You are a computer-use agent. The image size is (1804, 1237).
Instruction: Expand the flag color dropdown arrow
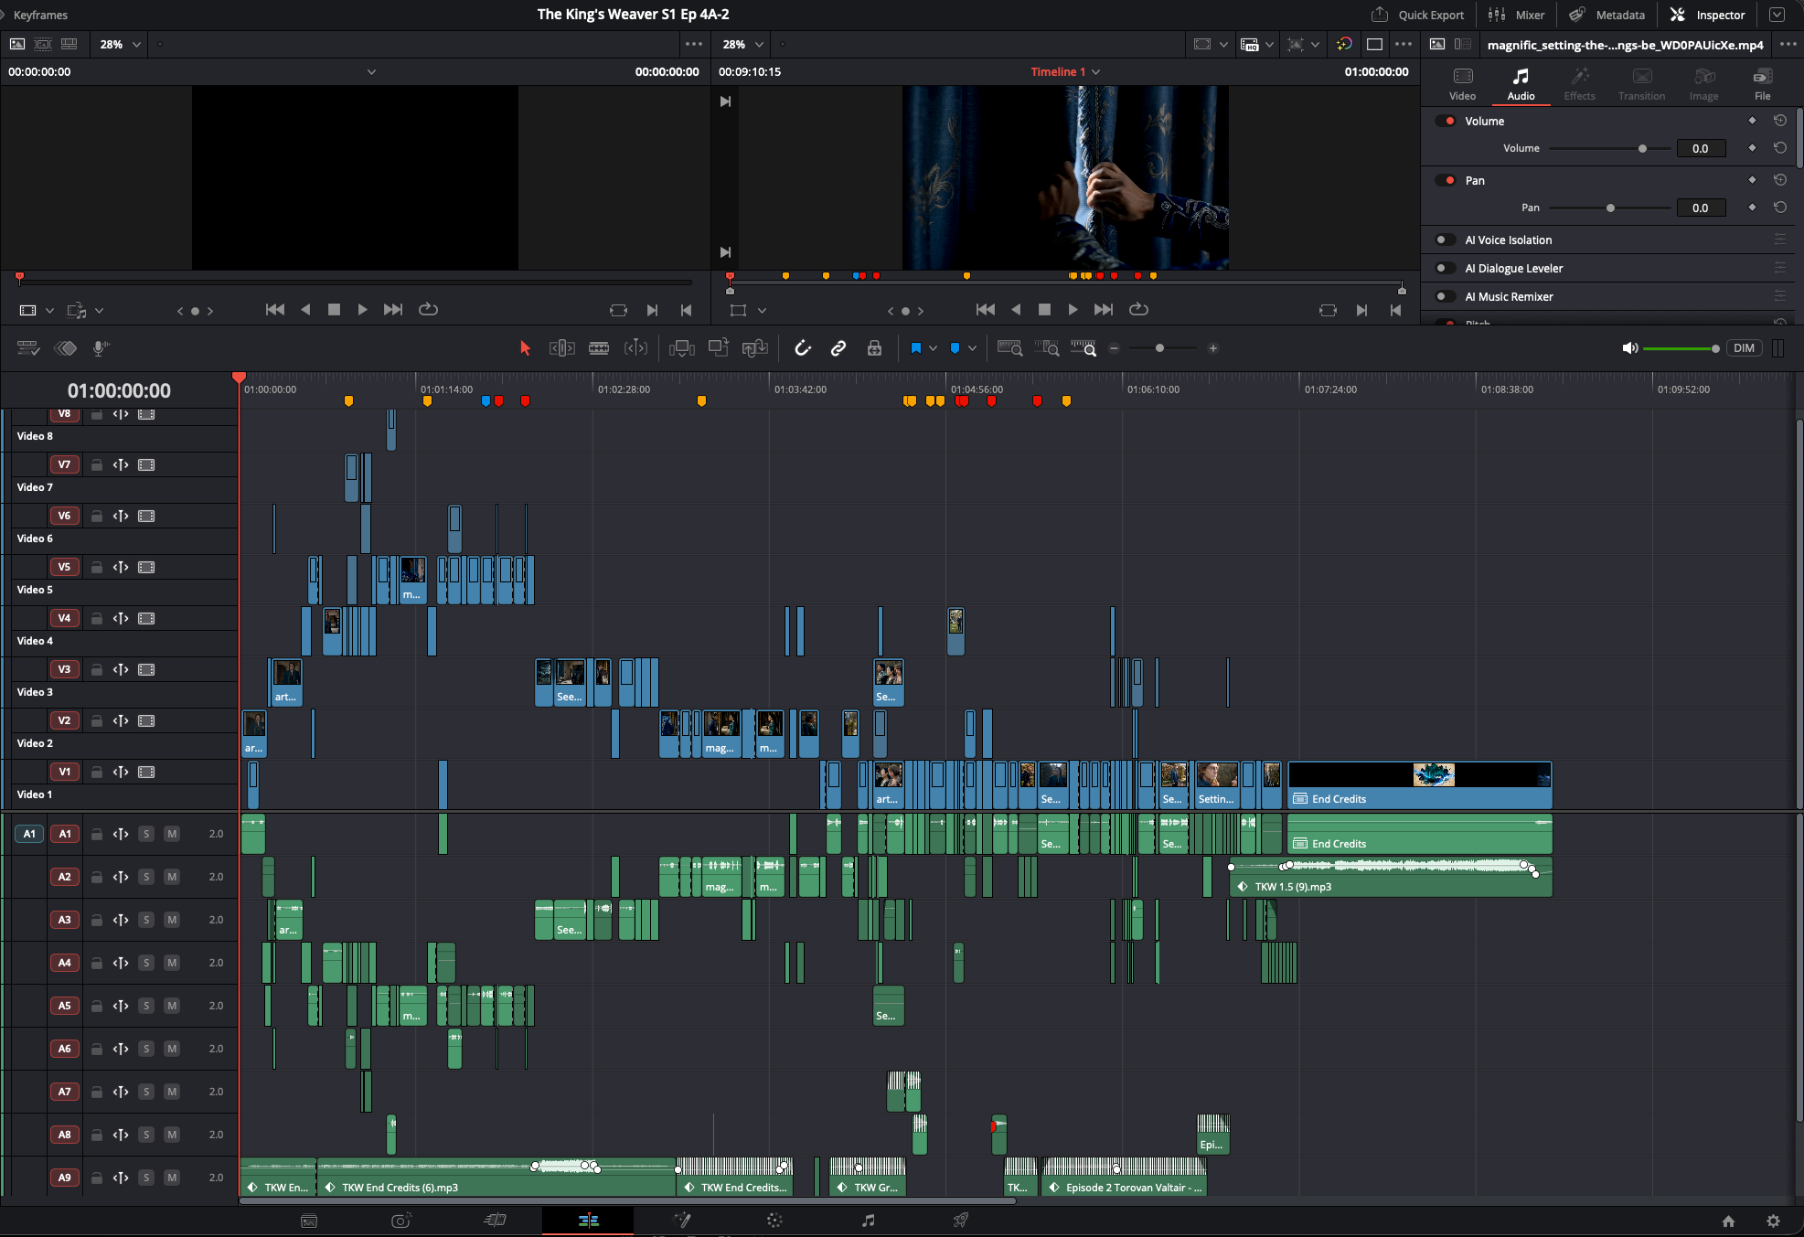coord(933,348)
